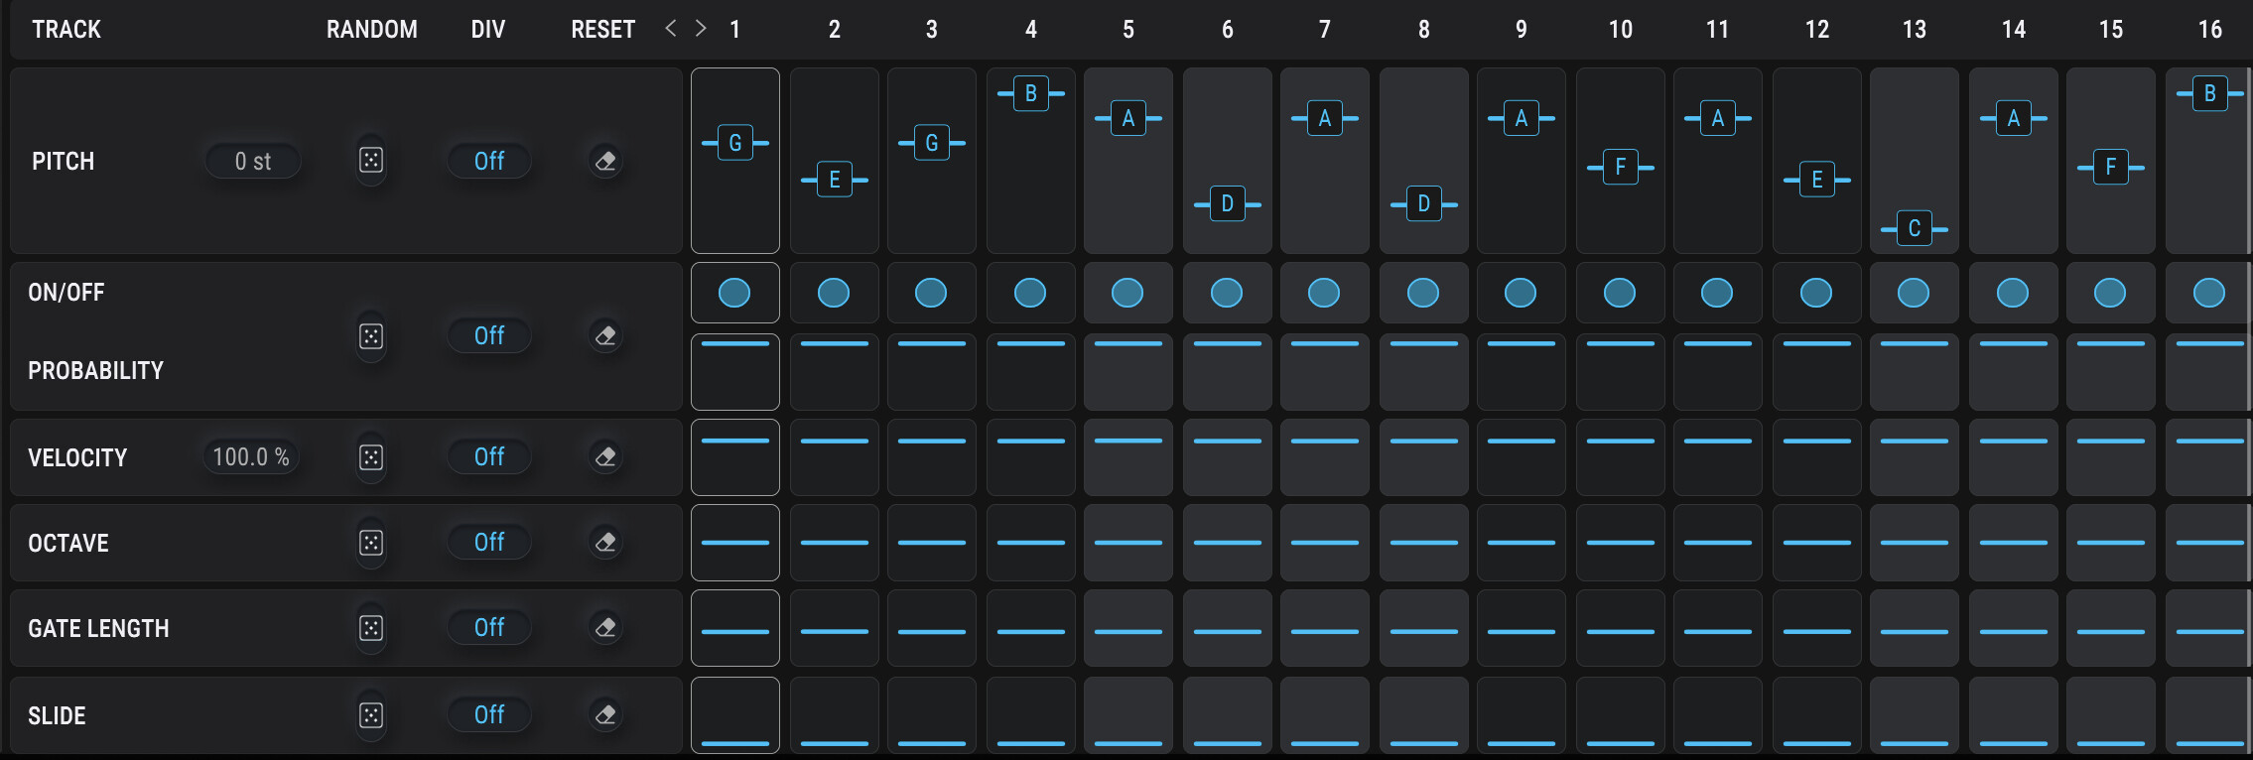The height and width of the screenshot is (760, 2253).
Task: Adjust step 7 octave bar
Action: coord(1325,543)
